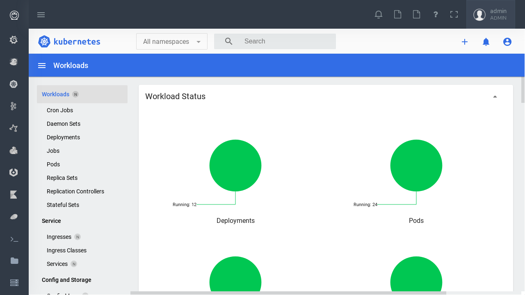Click the search magnifier icon
The image size is (525, 295).
coord(229,41)
